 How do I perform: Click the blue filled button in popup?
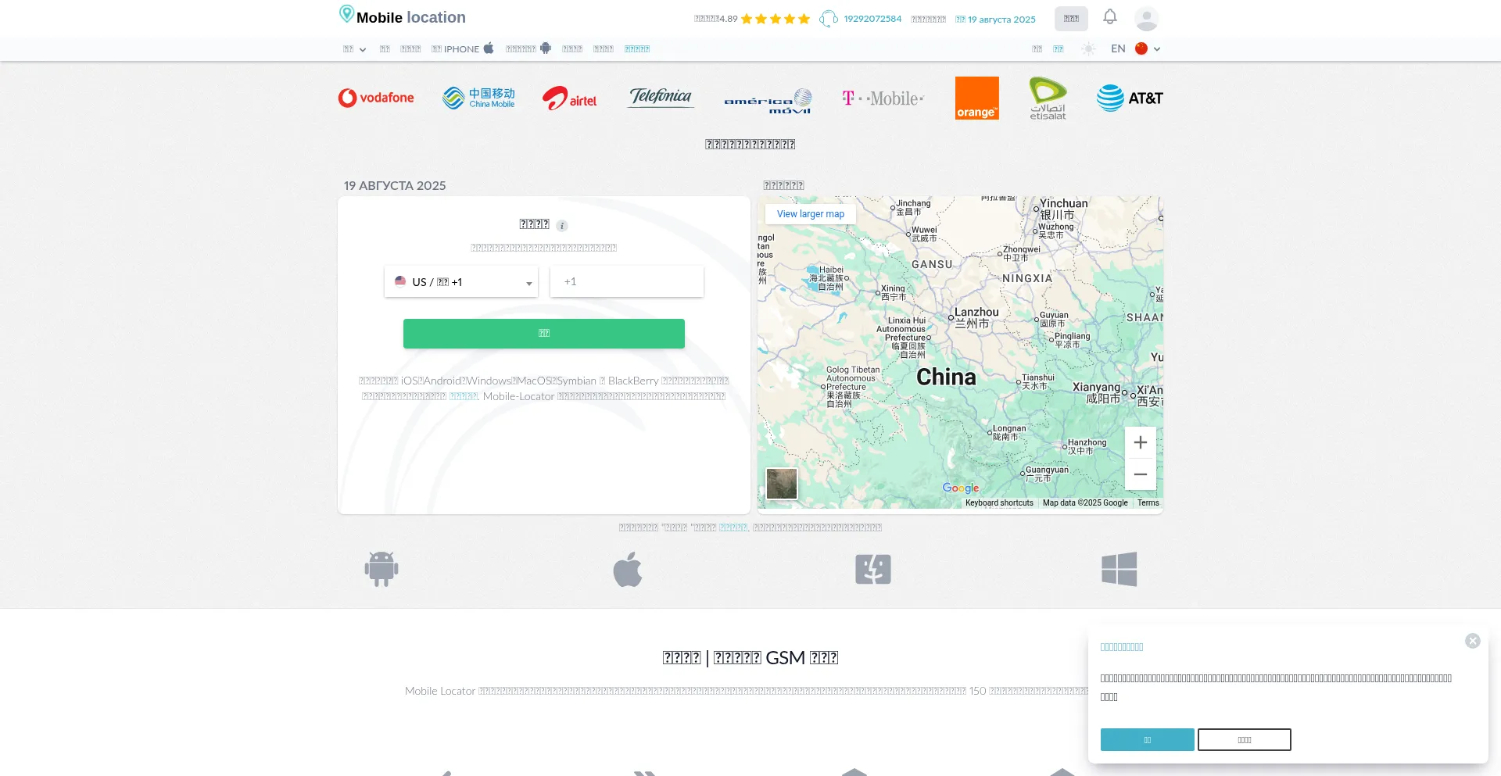coord(1148,740)
